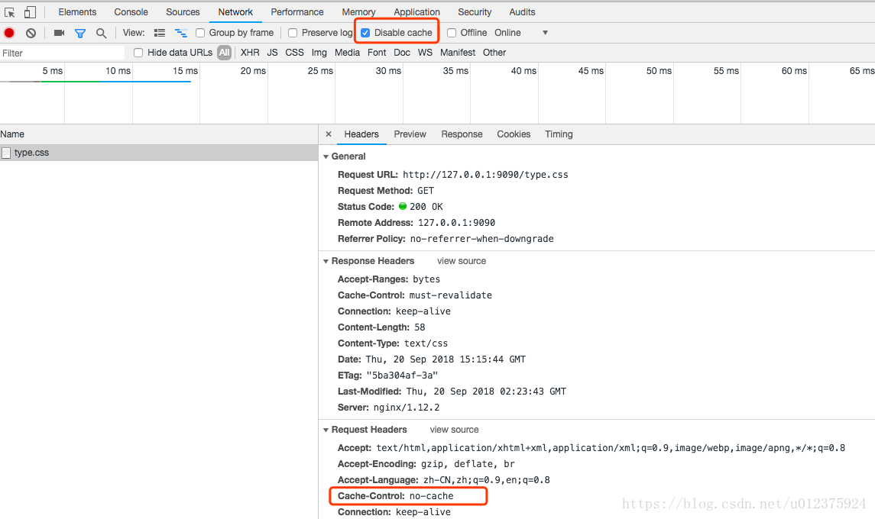Toggle the device toolbar icon

30,12
